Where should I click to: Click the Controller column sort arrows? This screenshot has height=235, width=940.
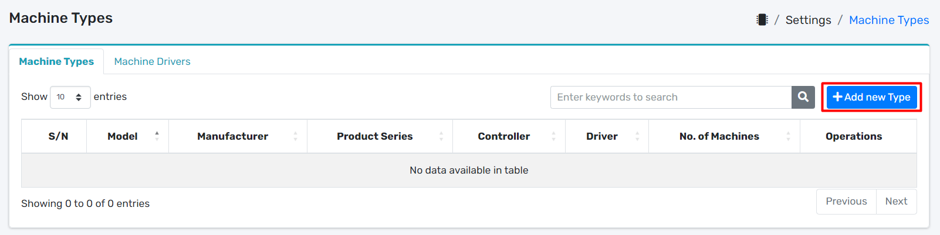click(553, 136)
